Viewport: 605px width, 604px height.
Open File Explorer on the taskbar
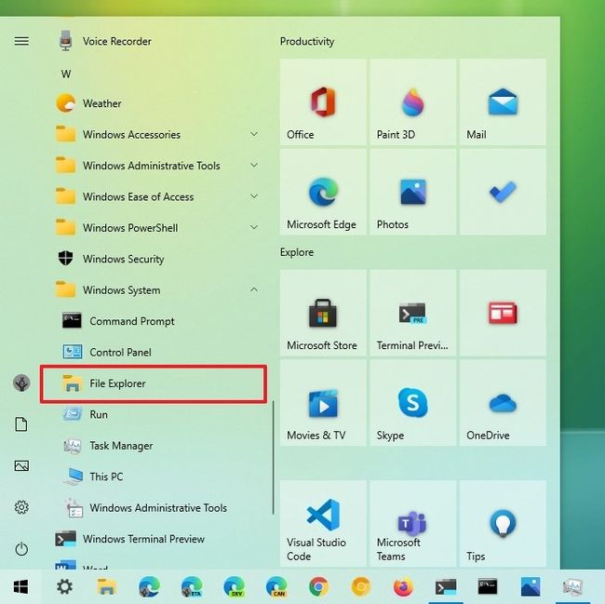coord(106,587)
